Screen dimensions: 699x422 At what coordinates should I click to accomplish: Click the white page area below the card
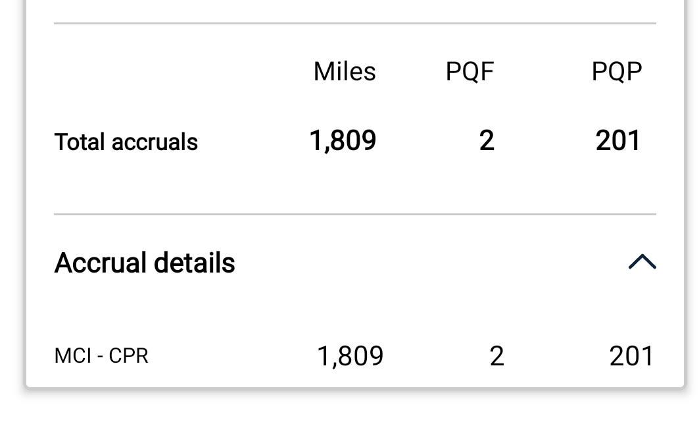click(355, 408)
